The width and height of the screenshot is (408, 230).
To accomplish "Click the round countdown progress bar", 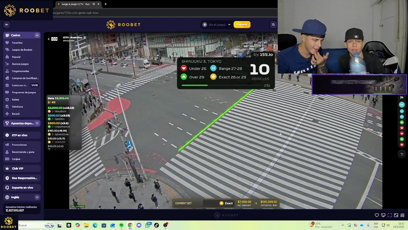I will pos(222,85).
